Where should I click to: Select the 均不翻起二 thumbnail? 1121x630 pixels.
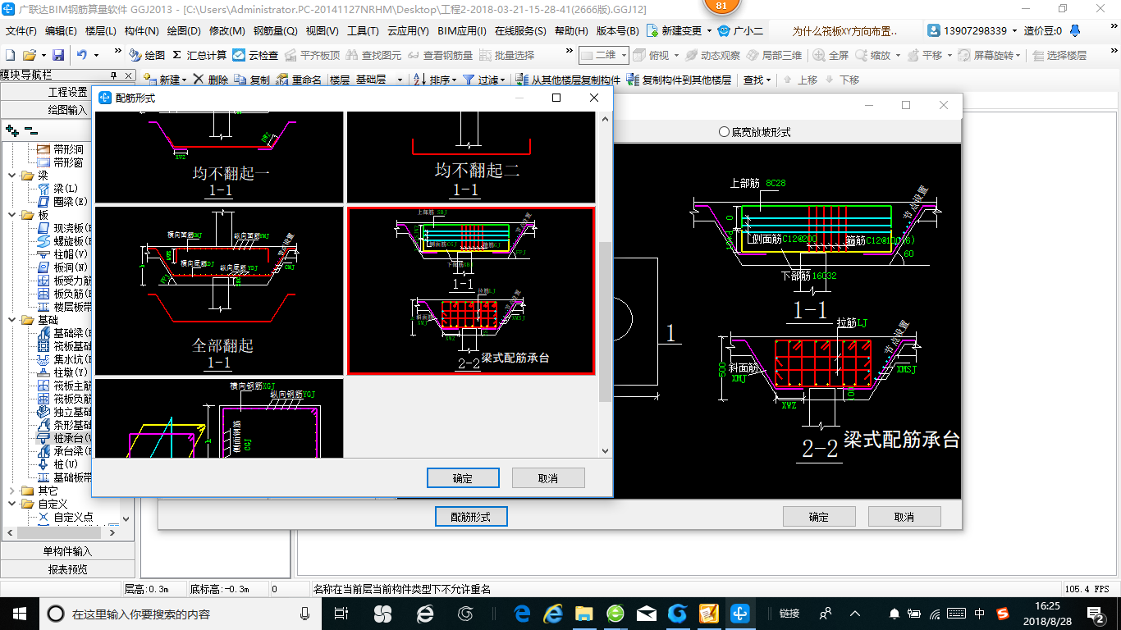471,157
